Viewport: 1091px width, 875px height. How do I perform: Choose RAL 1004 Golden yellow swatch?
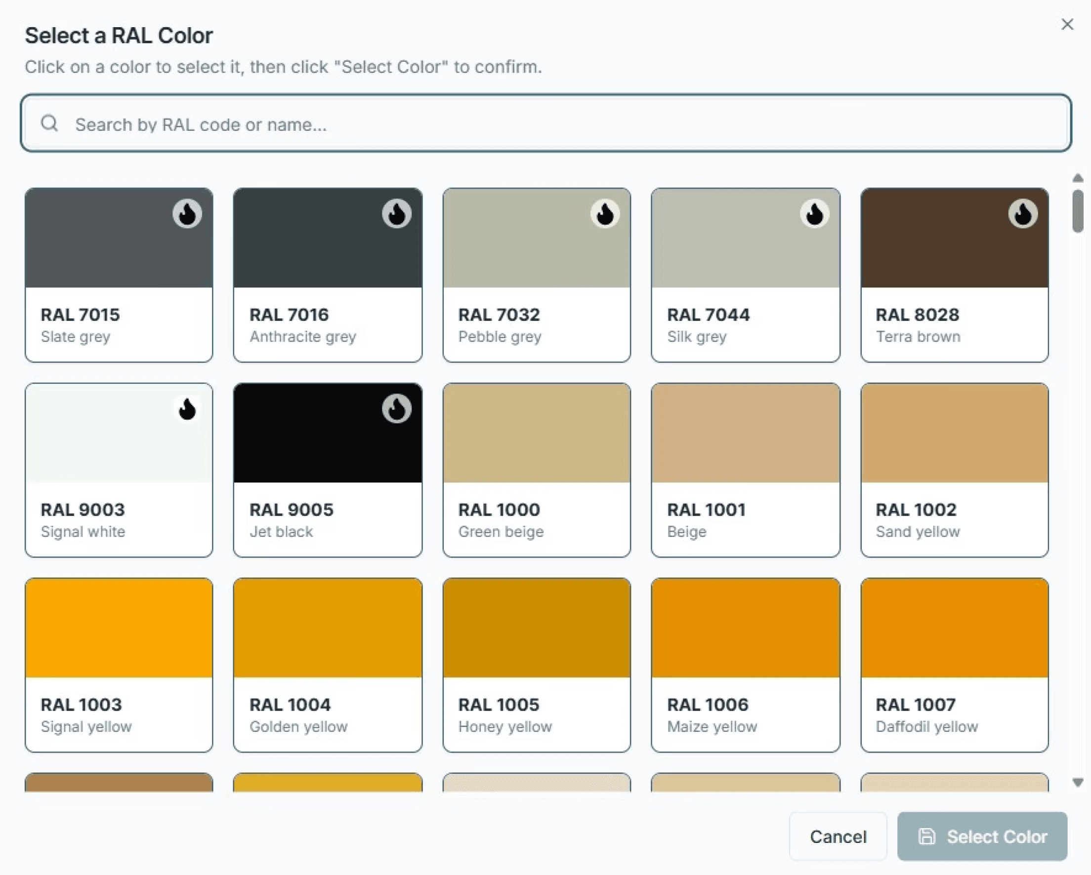(x=328, y=664)
